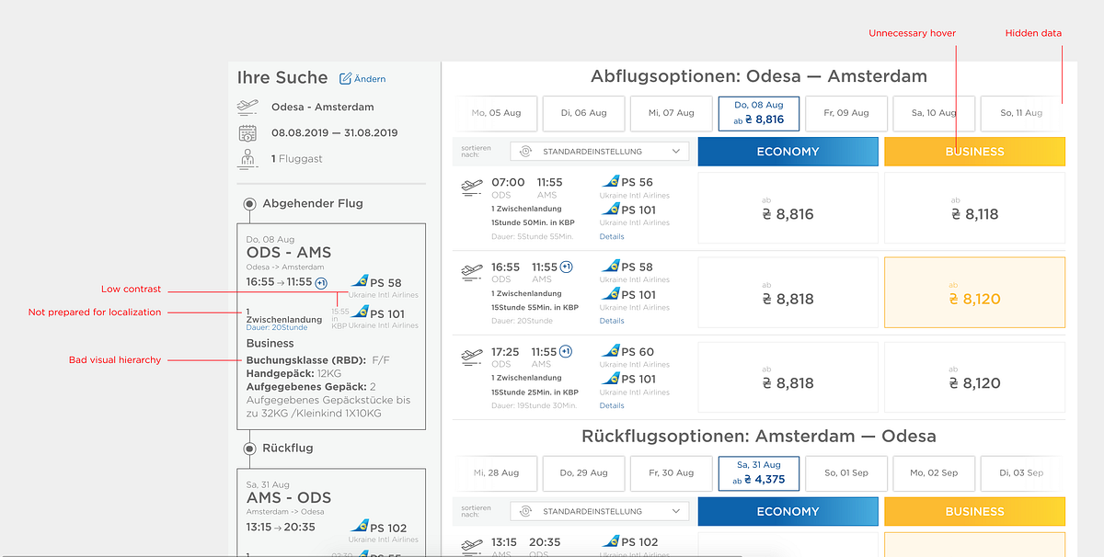
Task: Choose the outbound ECONOMY class header
Action: tap(788, 152)
